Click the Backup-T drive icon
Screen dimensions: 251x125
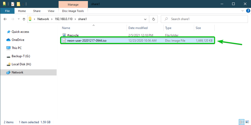point(8,56)
